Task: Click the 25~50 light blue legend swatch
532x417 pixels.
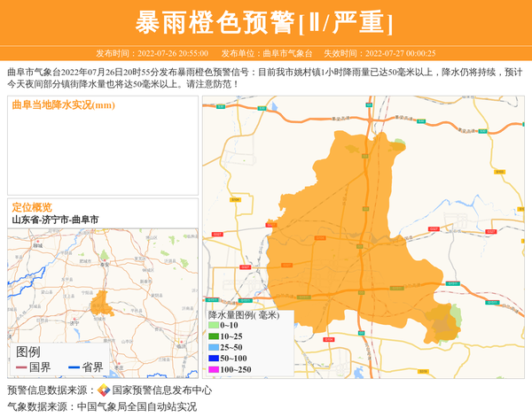Action: click(214, 348)
